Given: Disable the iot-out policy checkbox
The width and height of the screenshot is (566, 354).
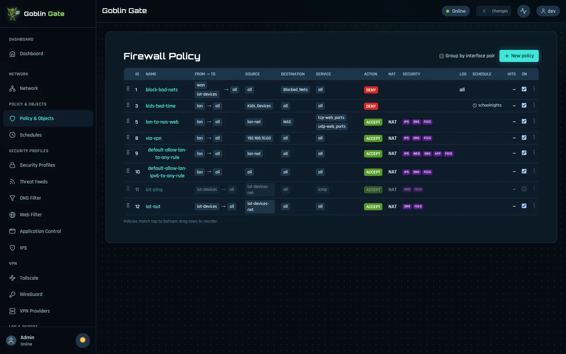Looking at the screenshot, I should [524, 206].
